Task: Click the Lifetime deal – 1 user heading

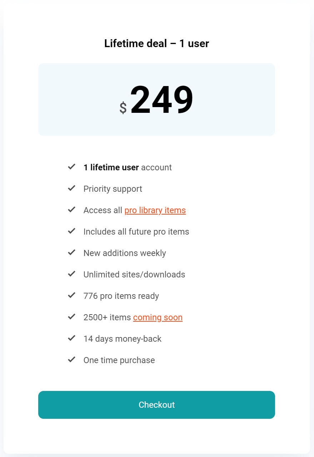Action: click(x=156, y=44)
